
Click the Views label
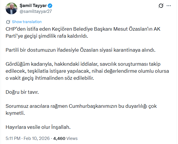pos(72,138)
